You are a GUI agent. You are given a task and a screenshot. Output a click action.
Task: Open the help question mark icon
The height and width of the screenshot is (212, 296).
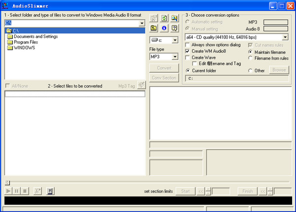(x=174, y=28)
